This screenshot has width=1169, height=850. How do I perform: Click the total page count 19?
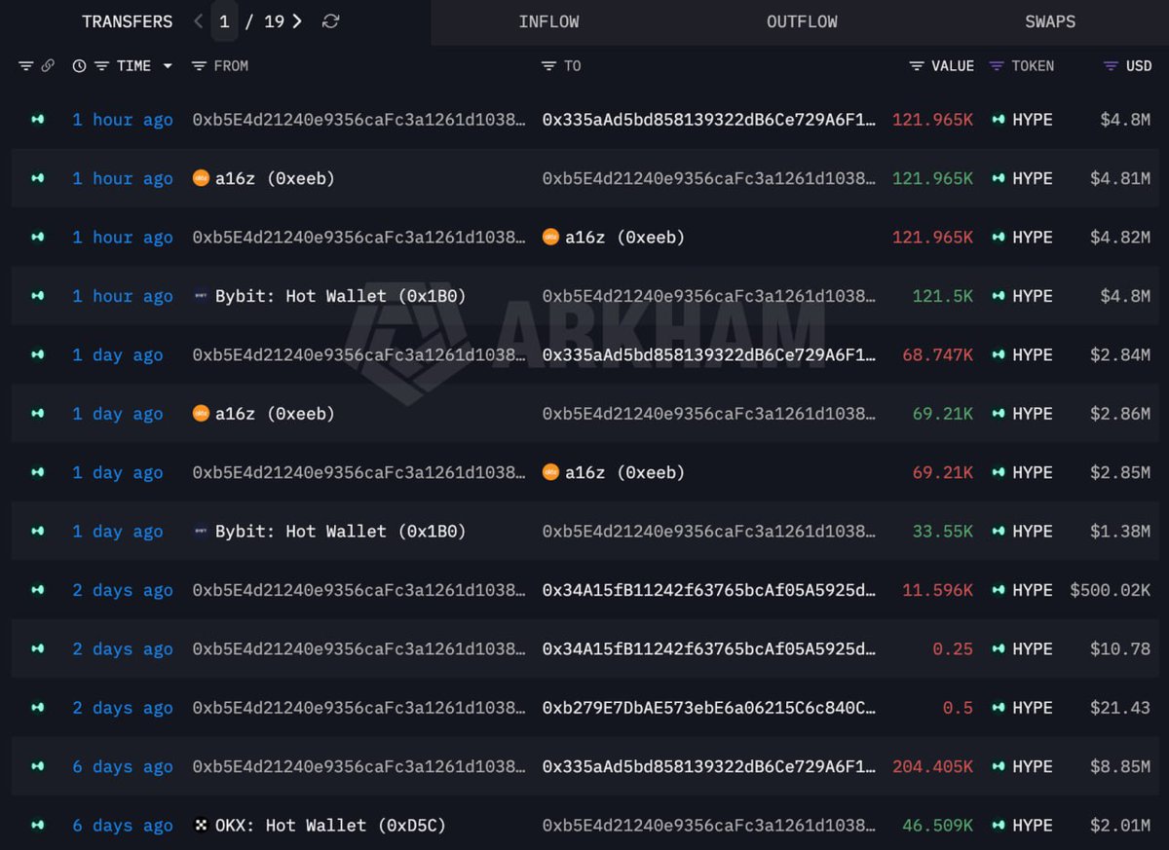[274, 21]
